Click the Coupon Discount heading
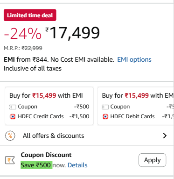This screenshot has height=179, width=174. pos(46,155)
